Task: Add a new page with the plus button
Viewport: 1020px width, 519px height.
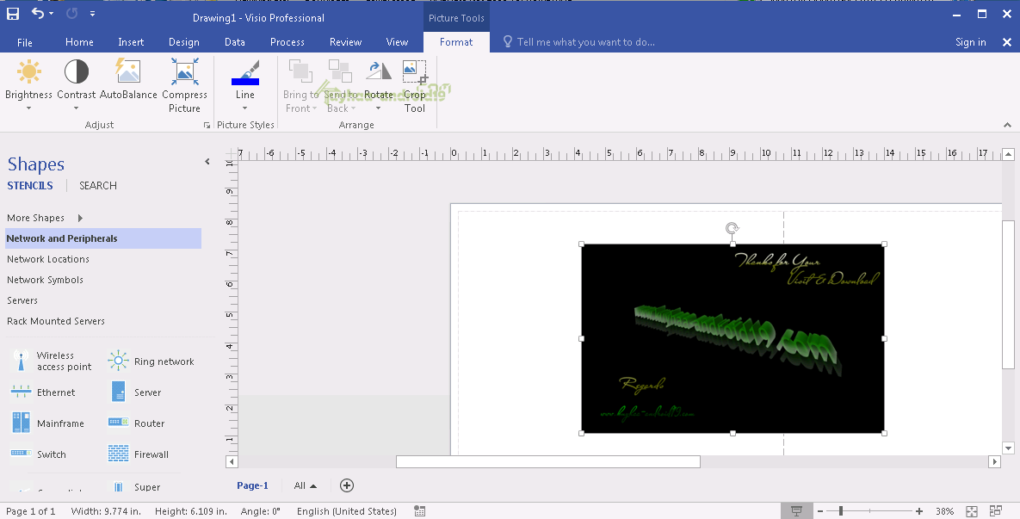Action: click(347, 485)
